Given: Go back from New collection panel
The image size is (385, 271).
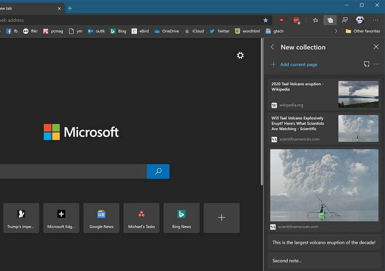Looking at the screenshot, I should tap(272, 47).
